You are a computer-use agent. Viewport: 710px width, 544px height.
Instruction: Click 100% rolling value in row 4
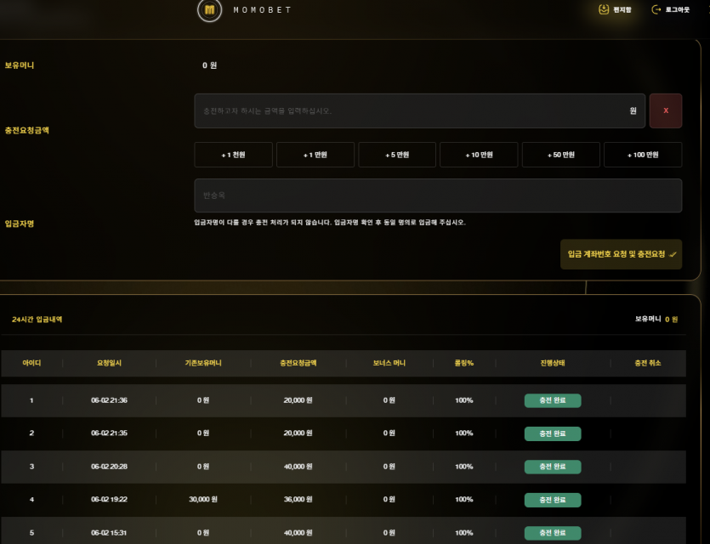click(x=464, y=500)
